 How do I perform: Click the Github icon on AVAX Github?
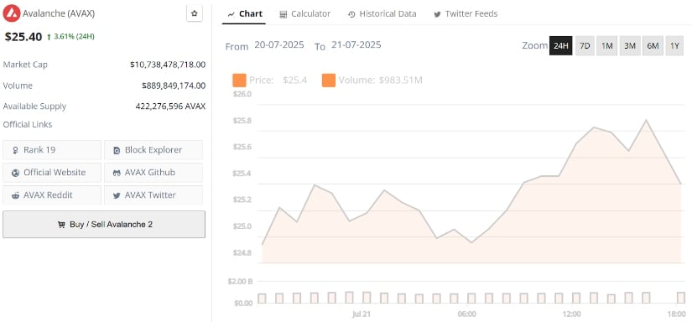click(117, 173)
